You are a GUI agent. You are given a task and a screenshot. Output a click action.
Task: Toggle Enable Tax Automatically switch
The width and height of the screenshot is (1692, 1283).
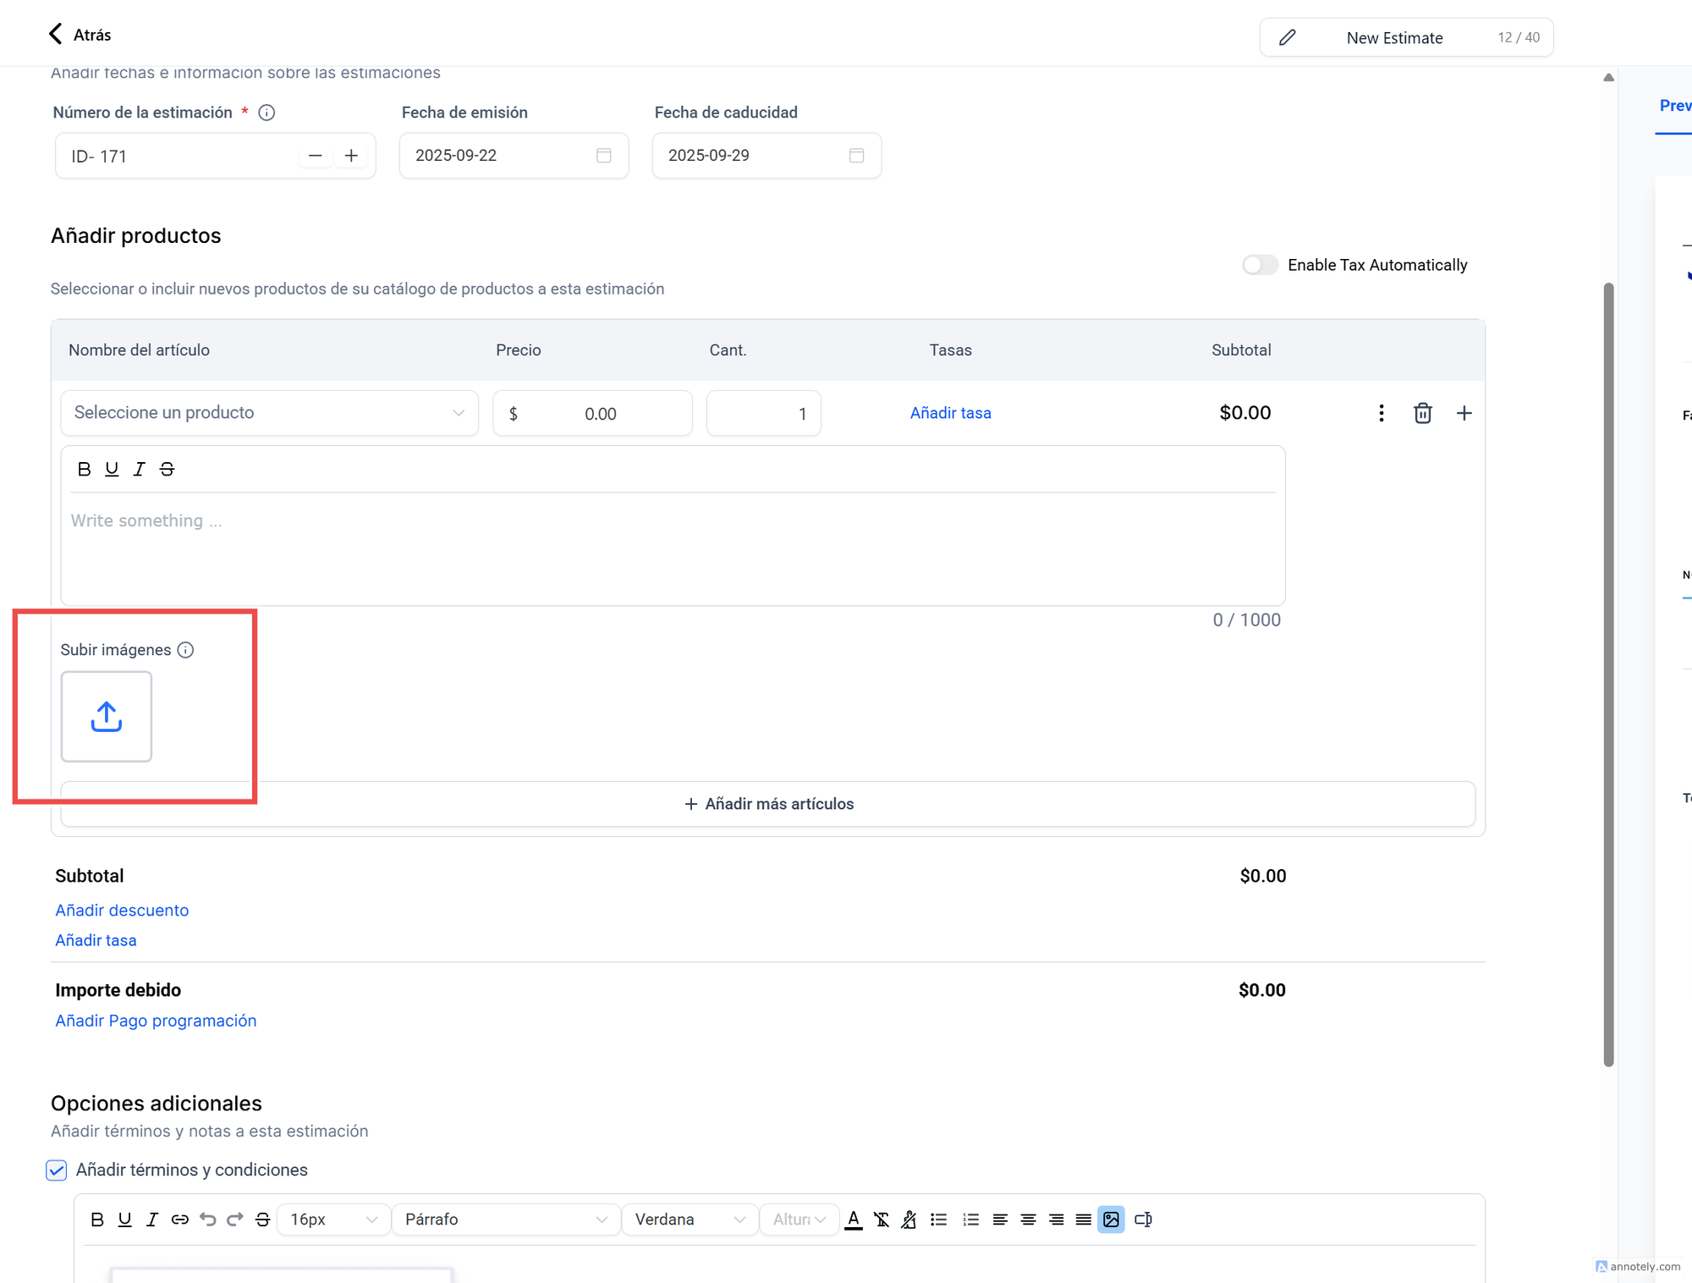[1260, 265]
